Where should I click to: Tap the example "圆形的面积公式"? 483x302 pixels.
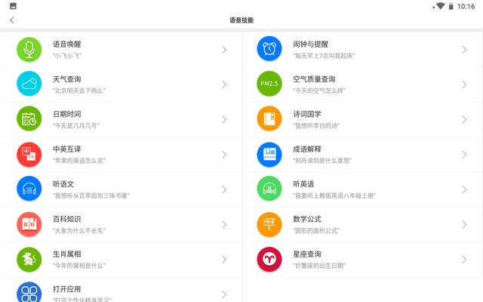[x=316, y=230]
